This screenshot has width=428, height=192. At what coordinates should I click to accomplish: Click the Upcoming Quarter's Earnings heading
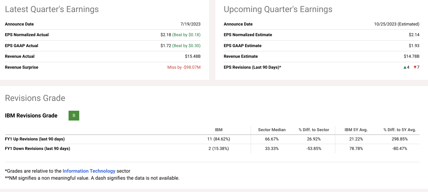coord(278,9)
